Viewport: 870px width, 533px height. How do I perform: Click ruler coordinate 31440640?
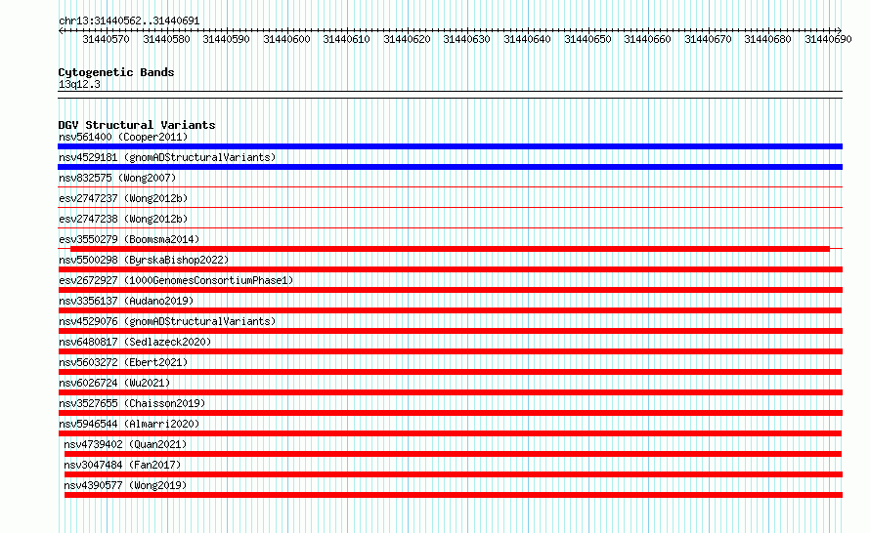coord(528,39)
